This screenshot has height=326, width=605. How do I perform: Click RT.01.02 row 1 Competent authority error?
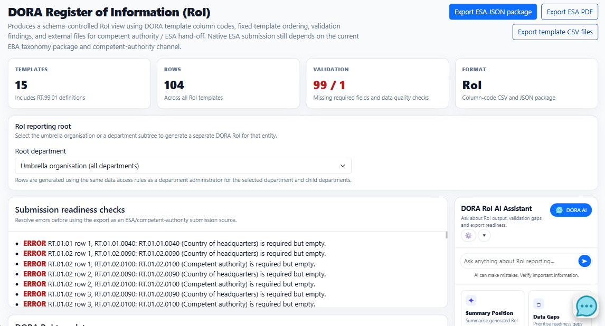pyautogui.click(x=169, y=264)
